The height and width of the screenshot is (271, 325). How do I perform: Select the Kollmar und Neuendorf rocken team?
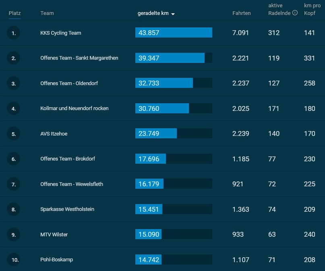75,108
